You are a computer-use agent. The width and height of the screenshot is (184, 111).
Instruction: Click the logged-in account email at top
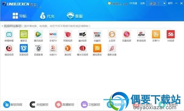(x=120, y=4)
